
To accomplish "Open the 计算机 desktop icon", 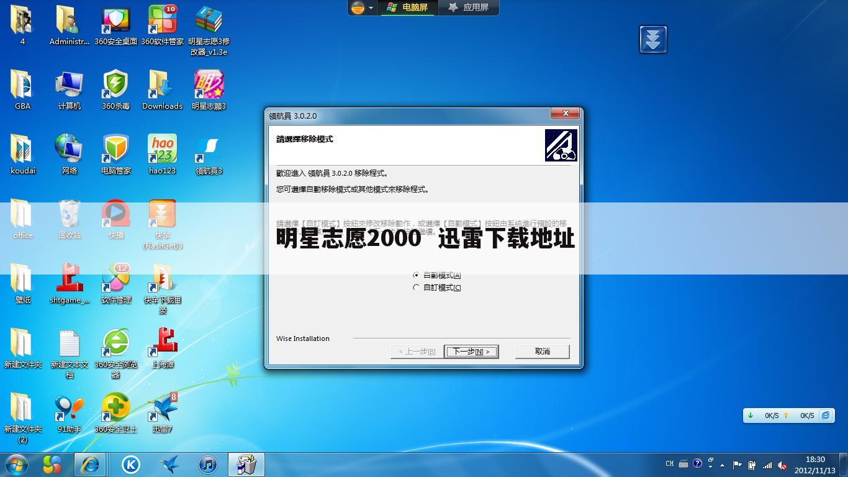I will pyautogui.click(x=69, y=89).
